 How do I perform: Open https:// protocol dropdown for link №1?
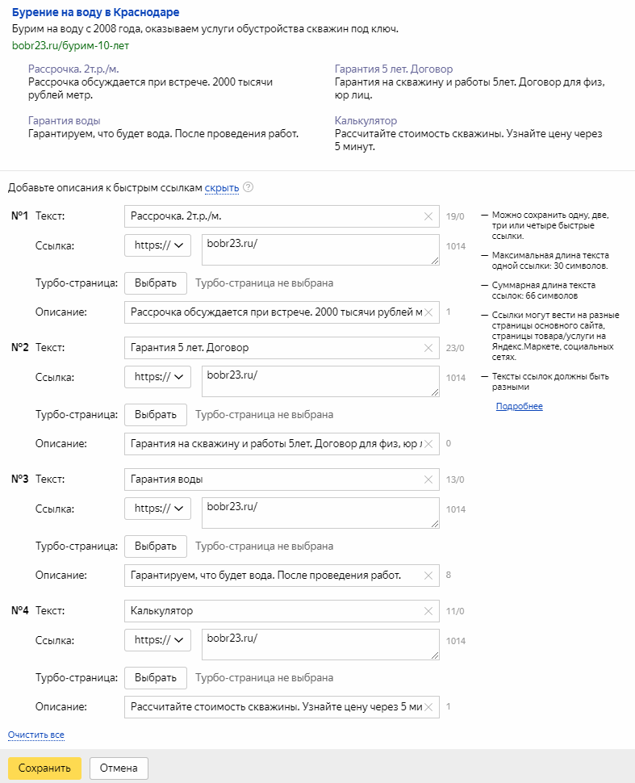pyautogui.click(x=158, y=245)
